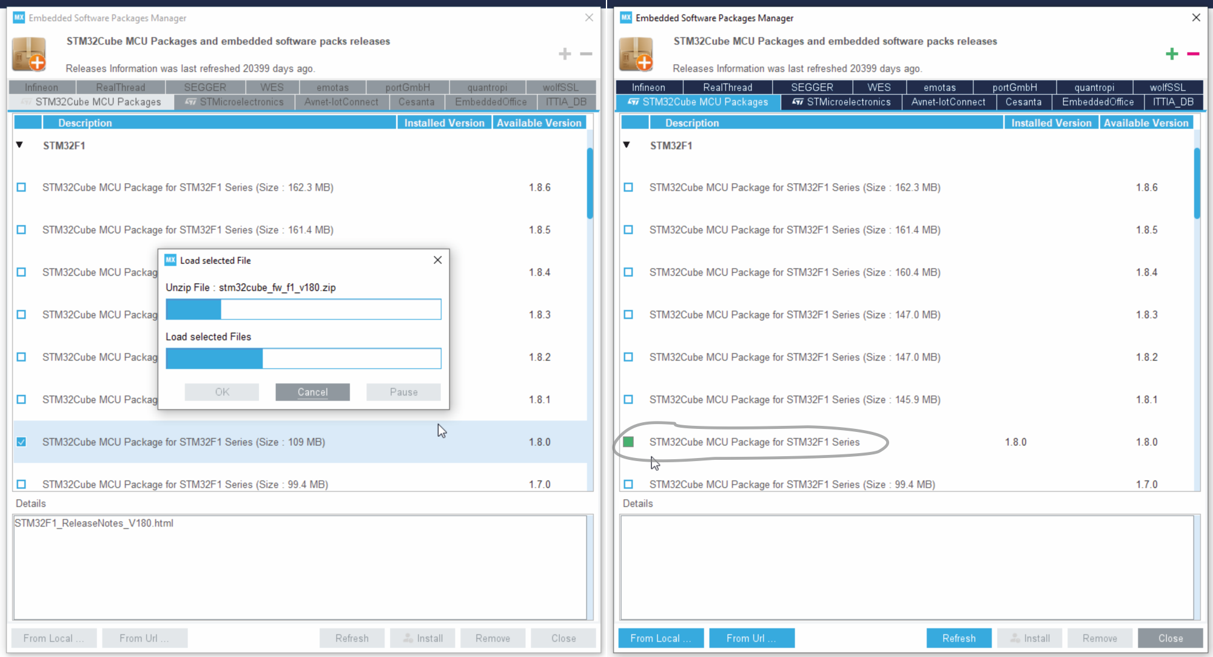Tick the 1.8.6 package checkbox in the right window
The image size is (1213, 657).
[x=628, y=187]
